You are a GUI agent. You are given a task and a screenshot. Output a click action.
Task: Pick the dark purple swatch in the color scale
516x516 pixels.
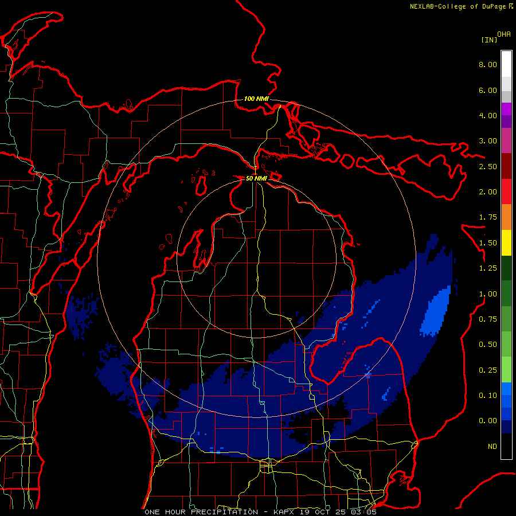[506, 122]
